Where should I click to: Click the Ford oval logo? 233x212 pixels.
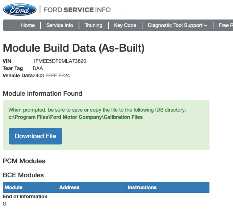(x=20, y=10)
